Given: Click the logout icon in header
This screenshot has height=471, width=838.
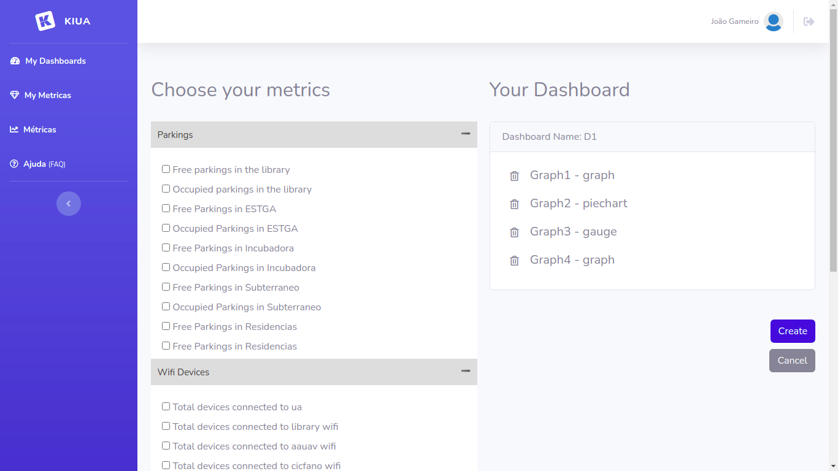Looking at the screenshot, I should [x=809, y=21].
